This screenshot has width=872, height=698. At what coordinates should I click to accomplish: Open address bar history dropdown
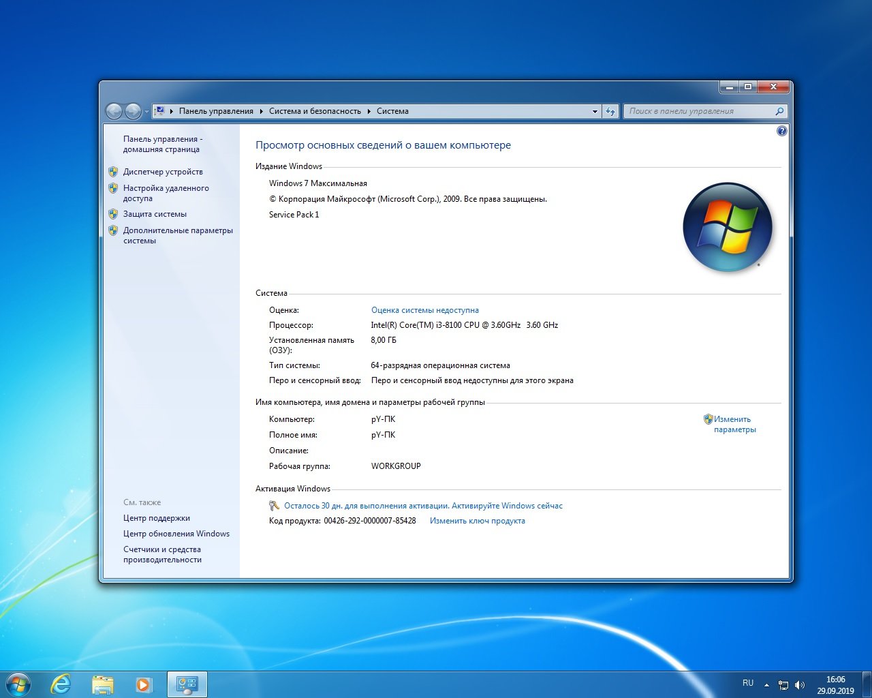click(595, 111)
